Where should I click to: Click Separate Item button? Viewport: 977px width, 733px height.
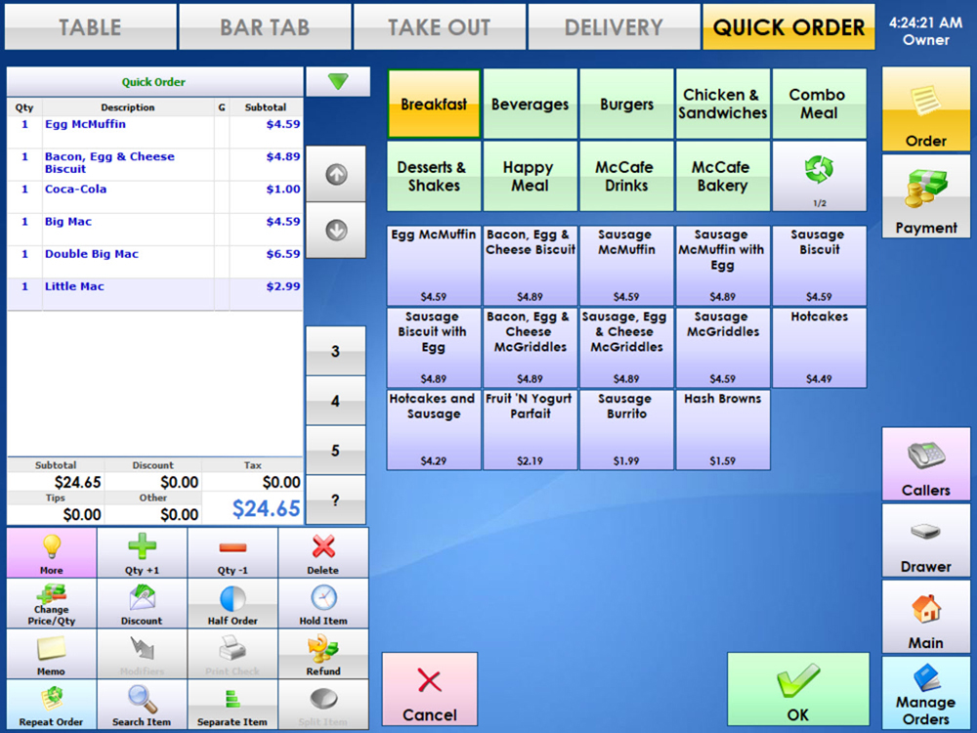tap(233, 705)
